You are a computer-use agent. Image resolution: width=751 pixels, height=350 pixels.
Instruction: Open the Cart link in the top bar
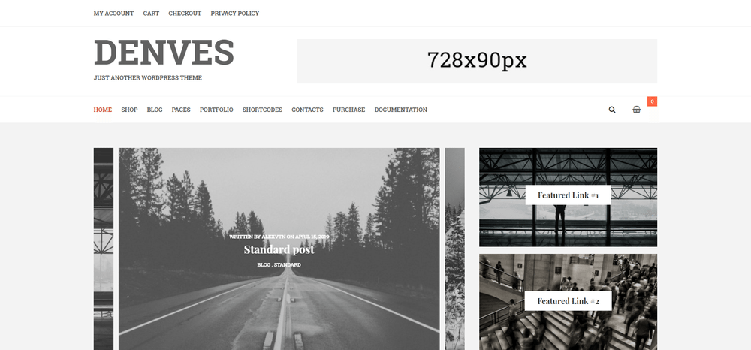(x=151, y=14)
